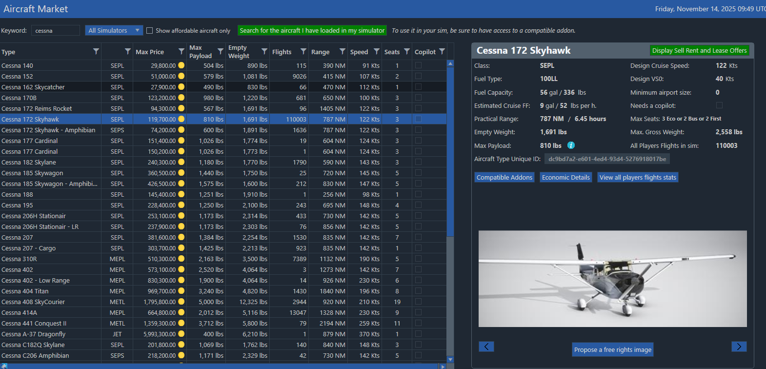
Task: Open the Seats column filter icon
Action: pos(406,51)
